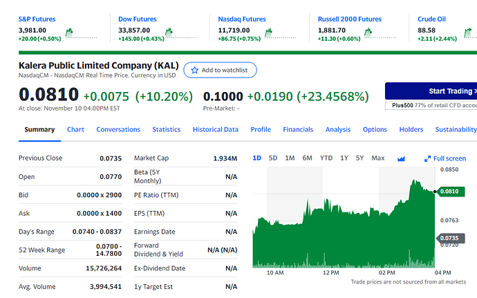Click the 52 Week Range value
This screenshot has height=298, width=477.
[109, 250]
